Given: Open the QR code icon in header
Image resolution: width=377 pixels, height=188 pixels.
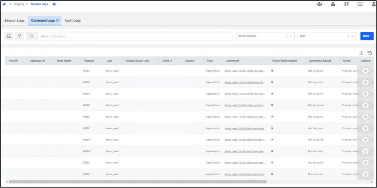Looking at the screenshot, I should [346, 4].
